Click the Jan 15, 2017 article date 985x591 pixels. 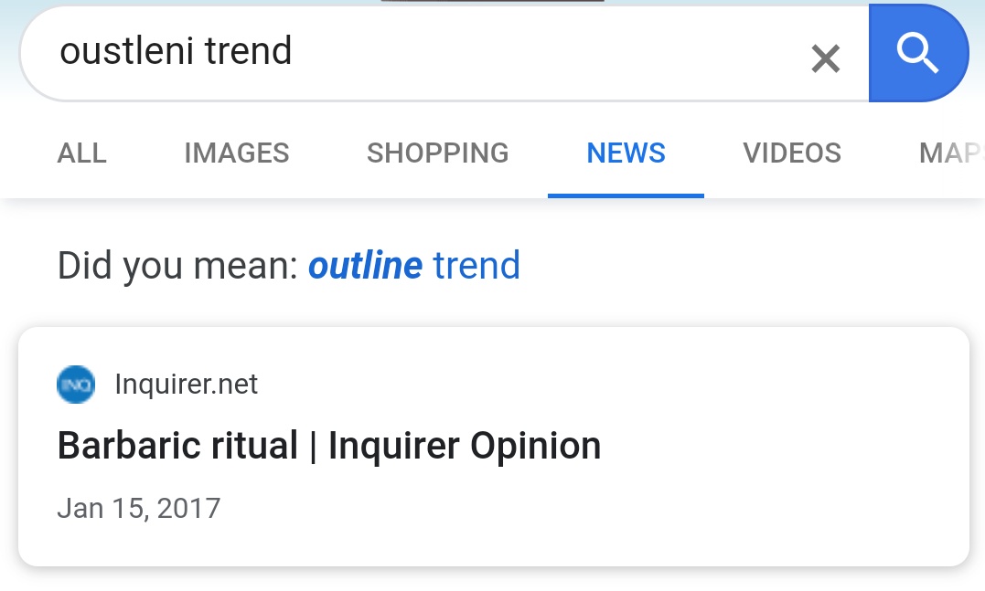click(139, 508)
